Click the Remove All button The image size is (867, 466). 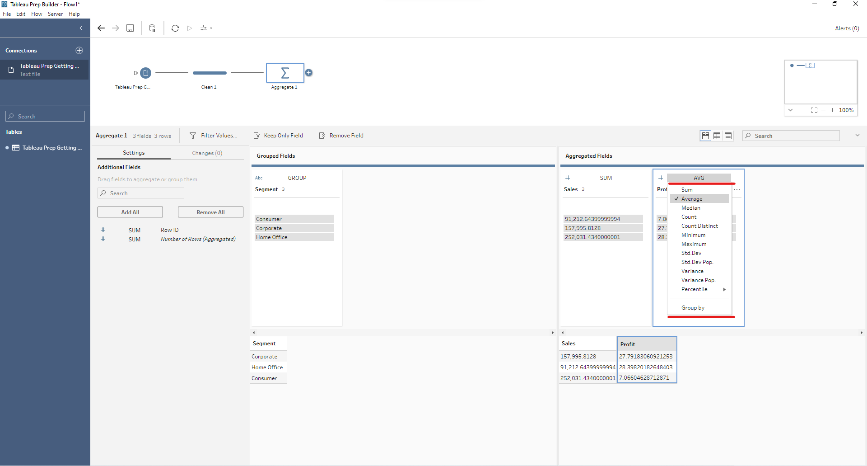pyautogui.click(x=210, y=212)
